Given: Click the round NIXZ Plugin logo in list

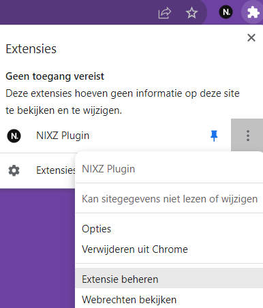Looking at the screenshot, I should click(14, 136).
